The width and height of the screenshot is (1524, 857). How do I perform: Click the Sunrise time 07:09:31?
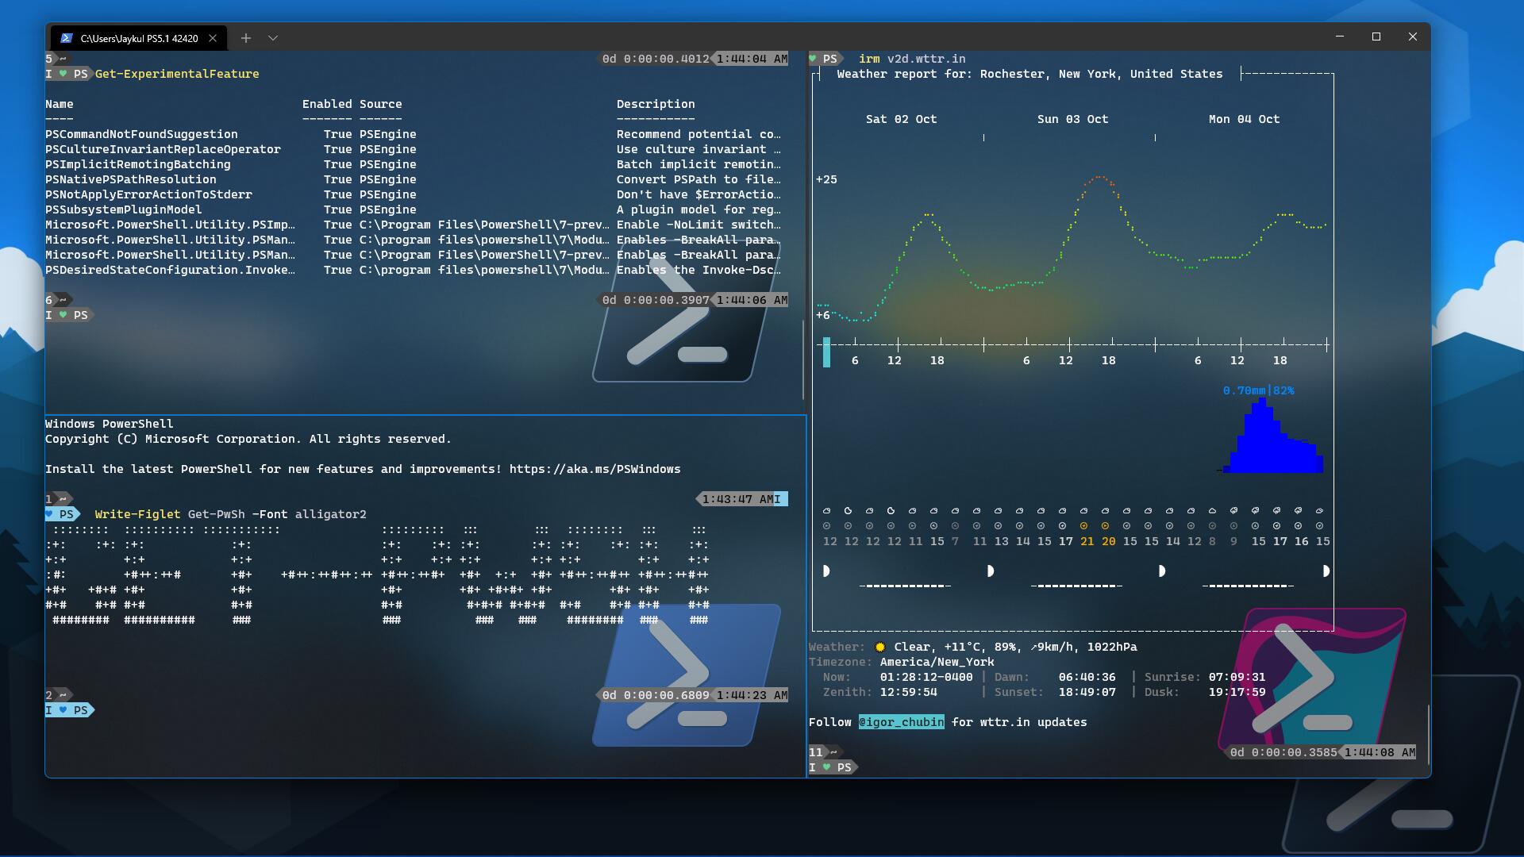pyautogui.click(x=1237, y=677)
